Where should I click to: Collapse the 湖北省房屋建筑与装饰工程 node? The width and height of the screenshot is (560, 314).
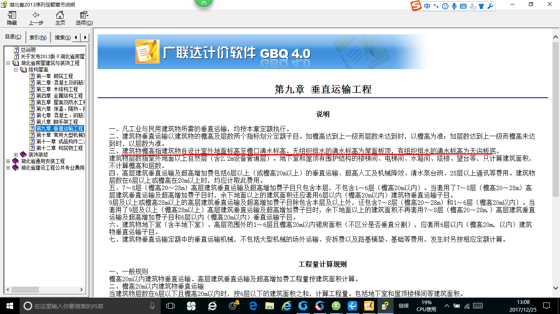[8, 63]
